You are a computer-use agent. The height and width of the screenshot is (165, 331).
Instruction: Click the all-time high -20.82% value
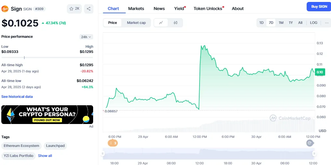[x=87, y=71]
